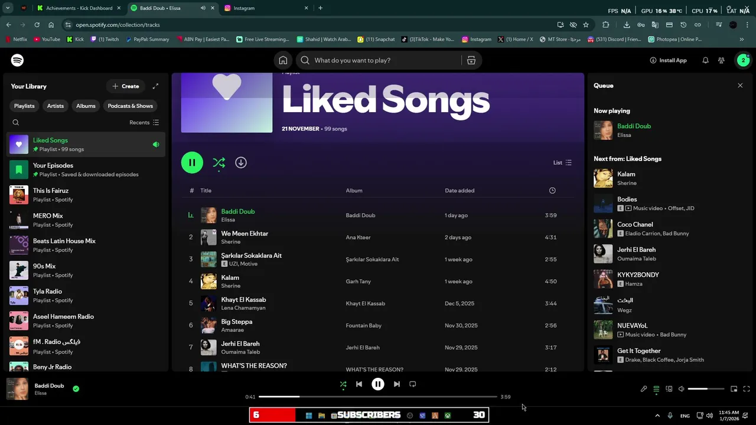This screenshot has height=425, width=756.
Task: Open the List view options dropdown
Action: (x=562, y=163)
